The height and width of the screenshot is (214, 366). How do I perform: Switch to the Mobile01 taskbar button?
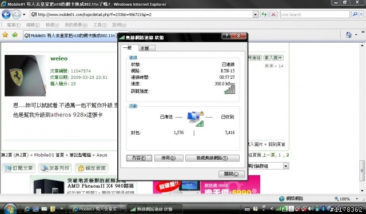tap(98, 209)
